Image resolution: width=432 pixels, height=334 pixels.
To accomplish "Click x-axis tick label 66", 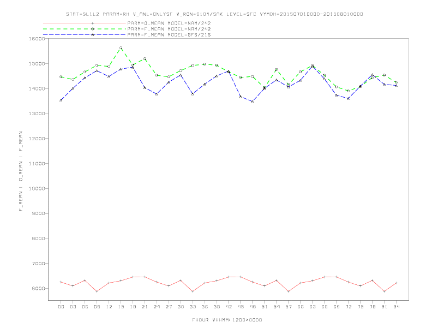I will point(325,307).
